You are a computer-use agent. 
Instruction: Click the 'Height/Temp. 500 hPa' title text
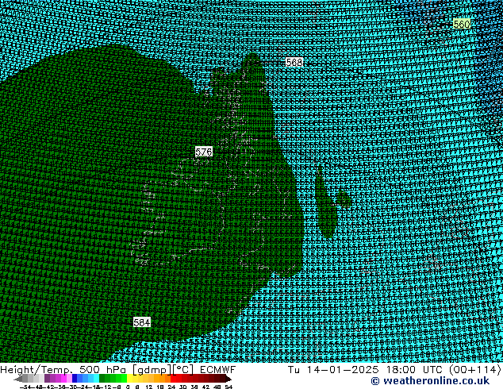tap(63, 370)
